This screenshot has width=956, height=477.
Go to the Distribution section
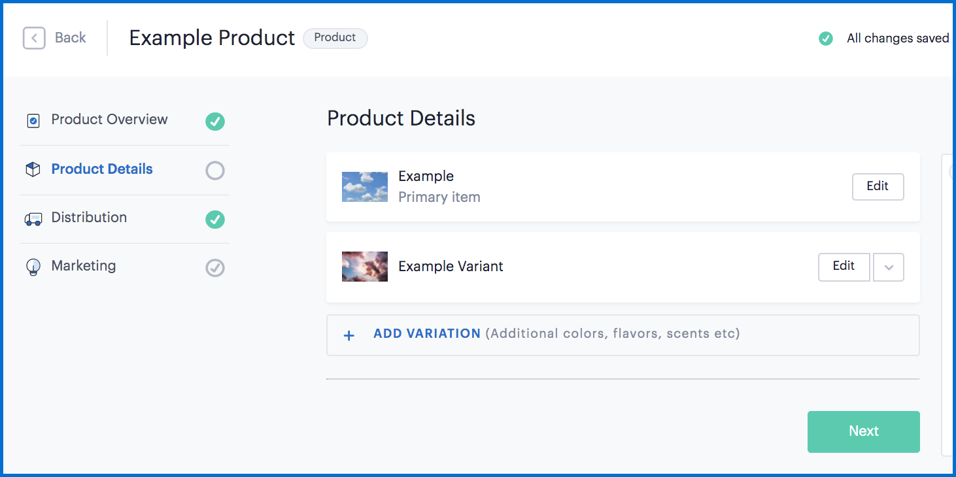89,218
